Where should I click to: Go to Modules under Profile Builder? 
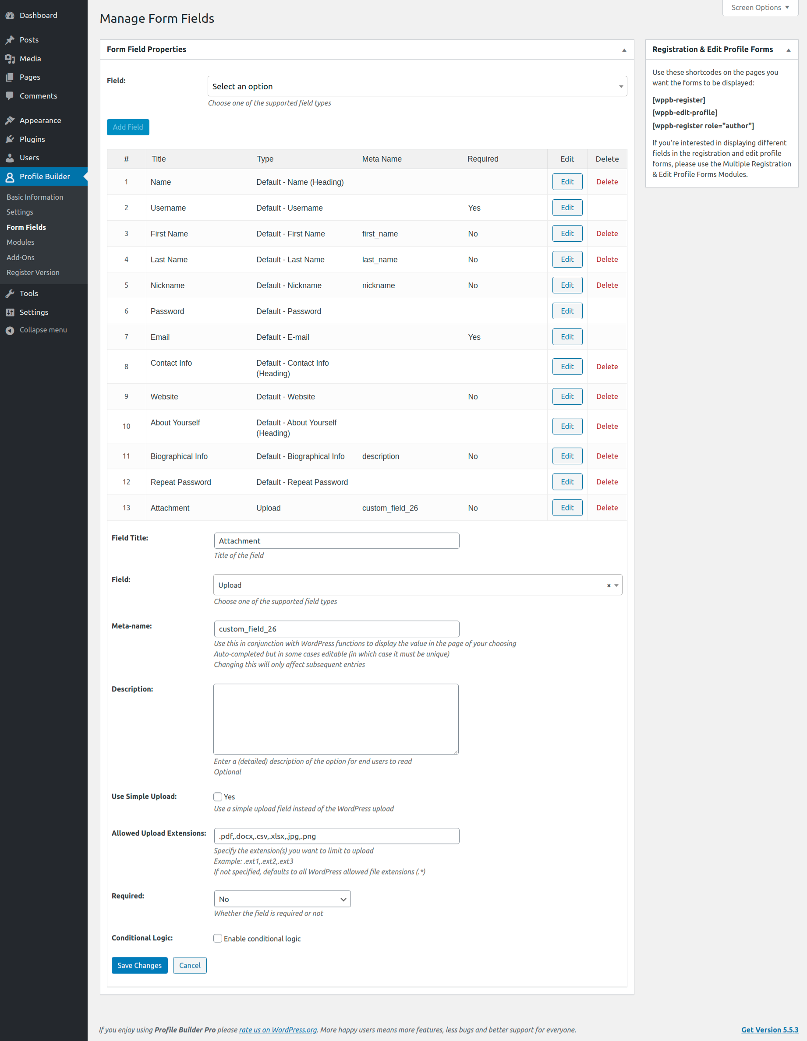point(21,242)
